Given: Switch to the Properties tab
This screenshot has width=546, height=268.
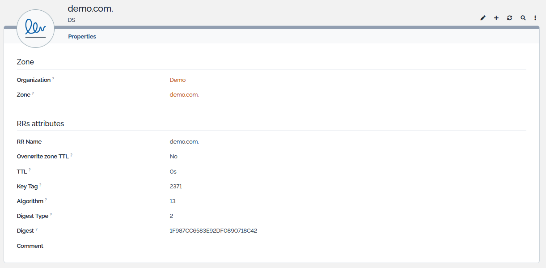Looking at the screenshot, I should [x=82, y=37].
